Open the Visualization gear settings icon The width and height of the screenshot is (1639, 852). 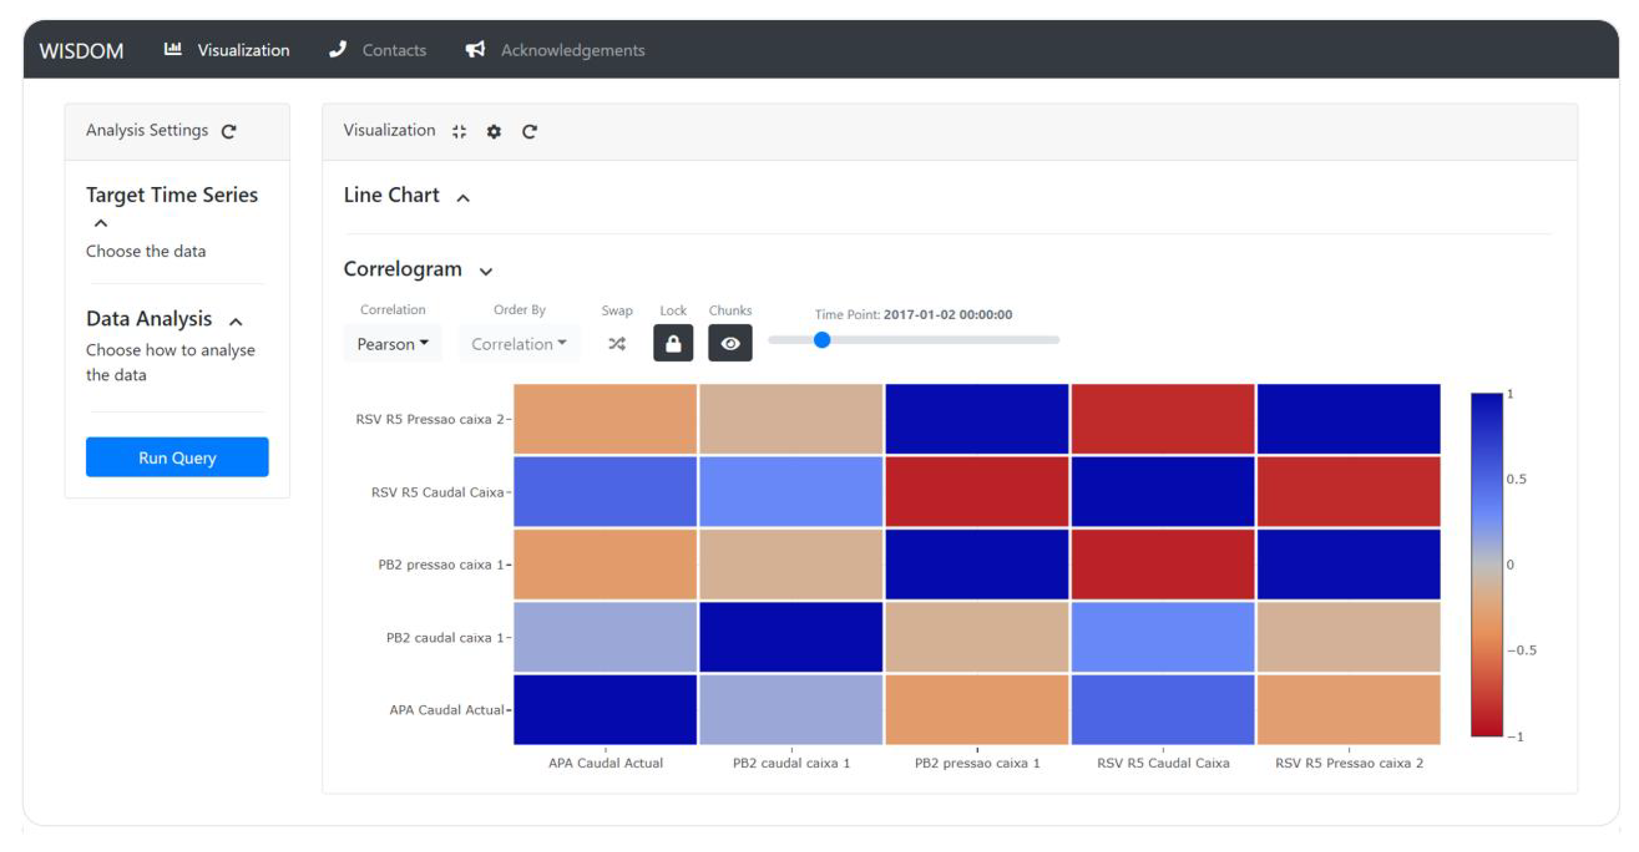click(x=494, y=131)
